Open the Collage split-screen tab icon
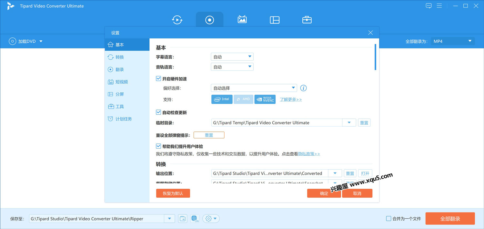Viewport: 484px width, 229px height. (x=275, y=20)
